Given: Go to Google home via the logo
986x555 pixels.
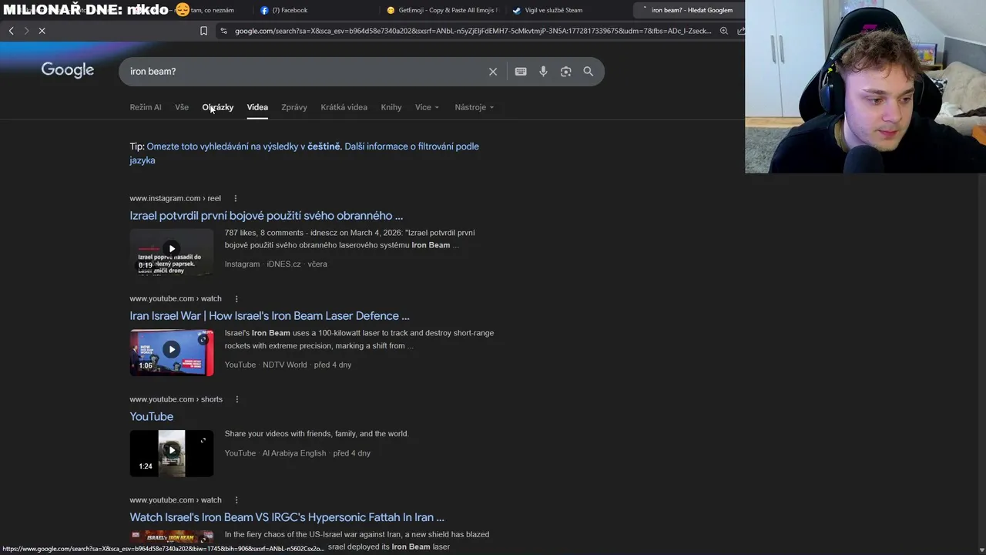Looking at the screenshot, I should pos(68,70).
